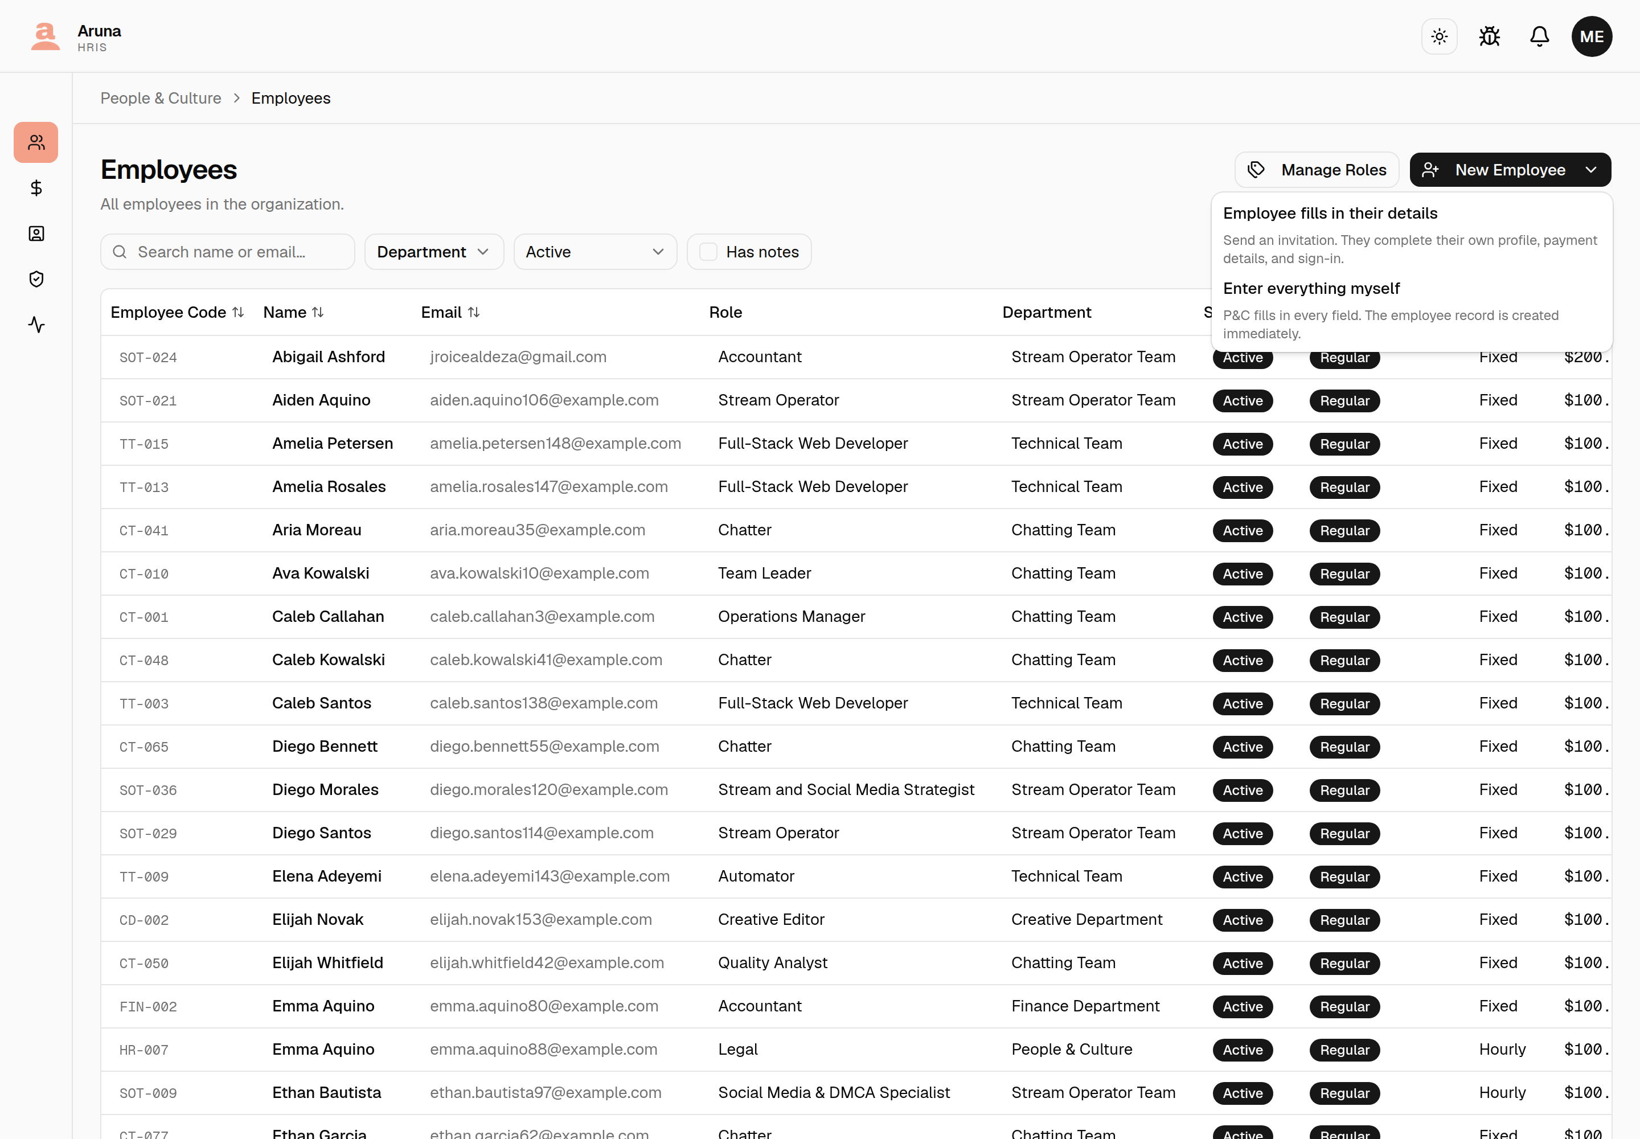Click email amelia.petersen148@example.com
Screen dimensions: 1640x1139
point(555,443)
